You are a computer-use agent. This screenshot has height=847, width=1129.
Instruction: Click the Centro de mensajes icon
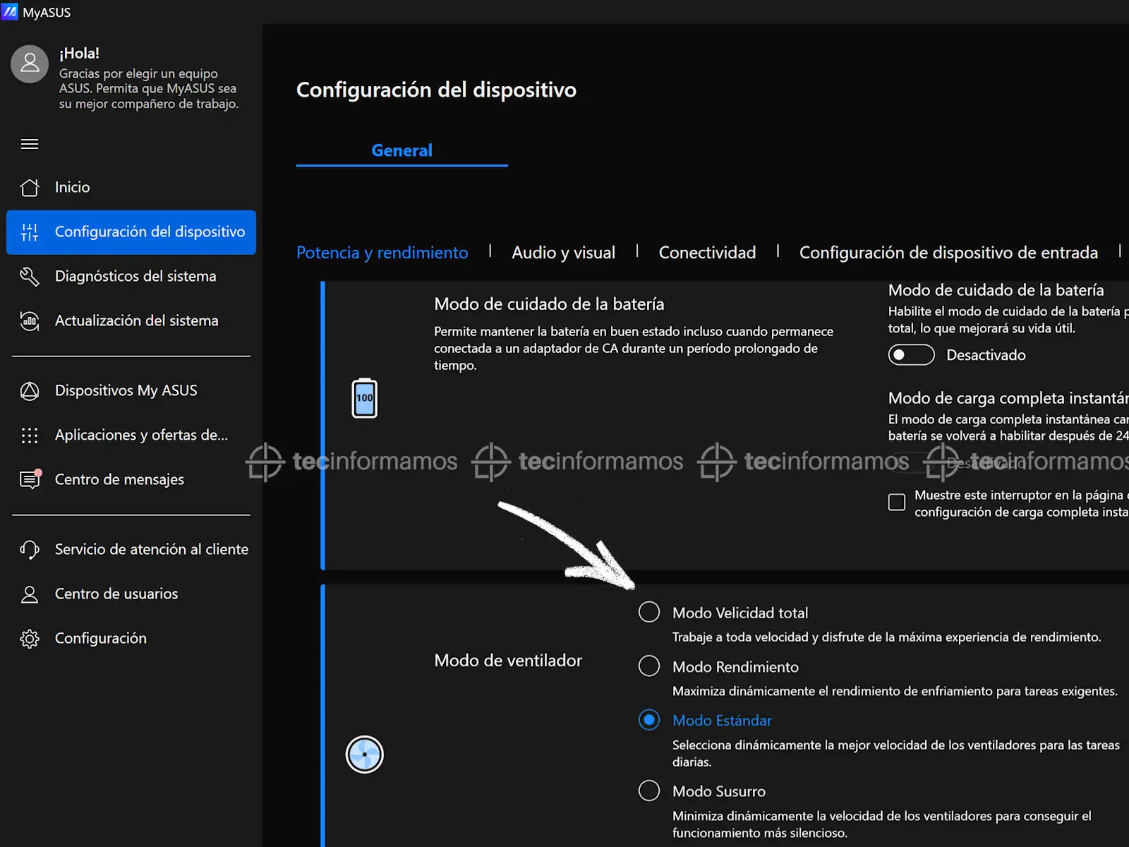click(x=30, y=479)
